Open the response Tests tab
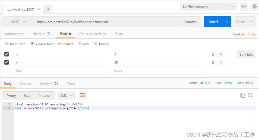This screenshot has width=259, height=140. (71, 84)
